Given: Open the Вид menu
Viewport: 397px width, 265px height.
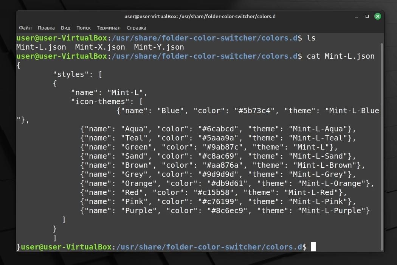Looking at the screenshot, I should tap(65, 28).
